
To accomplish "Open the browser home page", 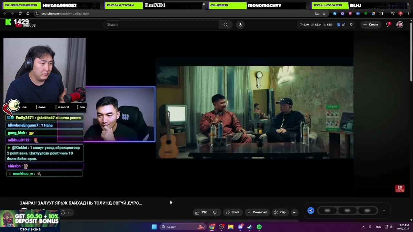I will [x=28, y=14].
